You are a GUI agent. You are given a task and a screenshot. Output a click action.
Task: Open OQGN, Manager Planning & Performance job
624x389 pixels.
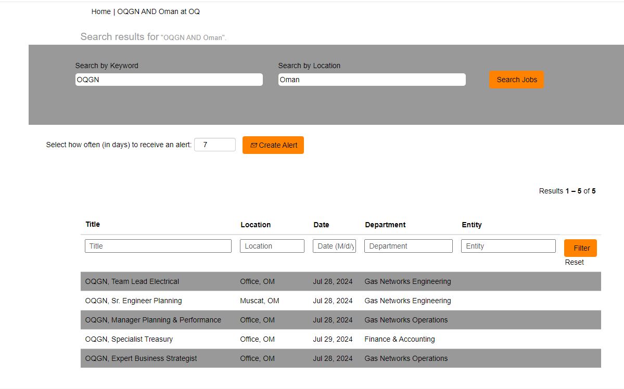click(153, 320)
